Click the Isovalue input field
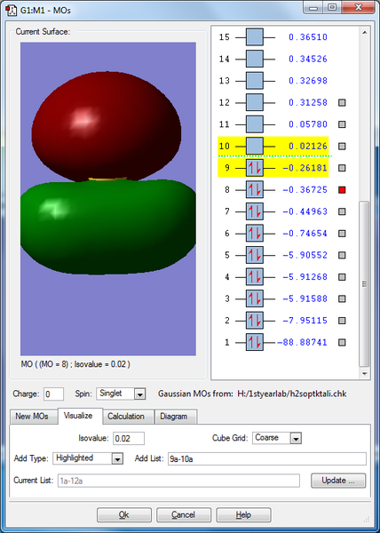Screen dimensions: 380x533 point(129,438)
